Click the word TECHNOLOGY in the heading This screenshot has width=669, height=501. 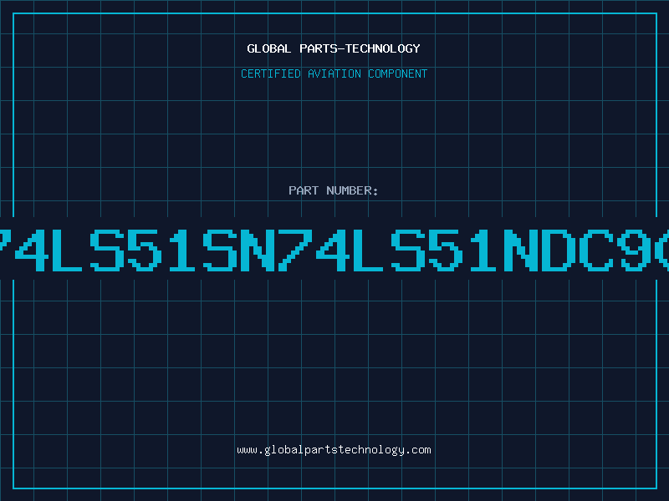(383, 48)
